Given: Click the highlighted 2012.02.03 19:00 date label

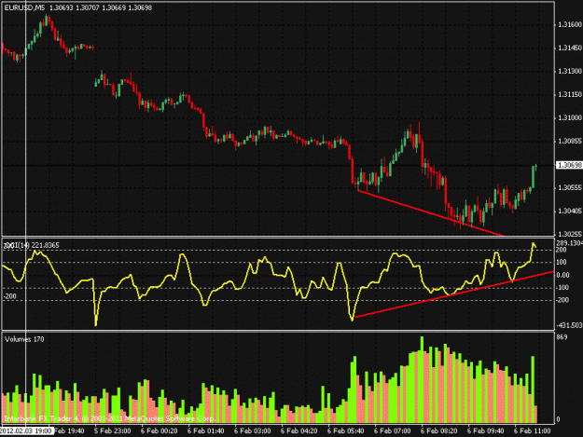Looking at the screenshot, I should [x=26, y=430].
